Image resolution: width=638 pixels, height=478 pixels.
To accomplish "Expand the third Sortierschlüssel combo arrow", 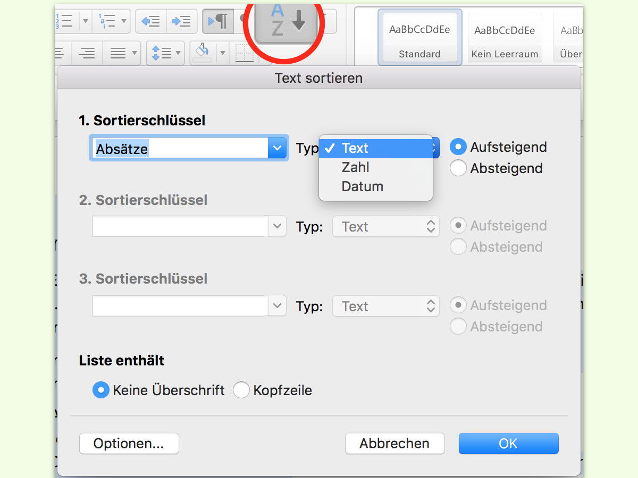I will coord(277,306).
